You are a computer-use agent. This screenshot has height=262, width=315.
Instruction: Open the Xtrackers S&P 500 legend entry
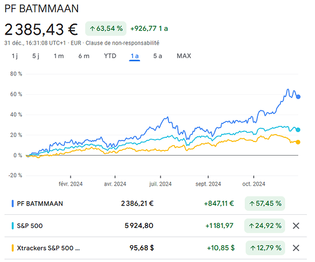pyautogui.click(x=48, y=248)
